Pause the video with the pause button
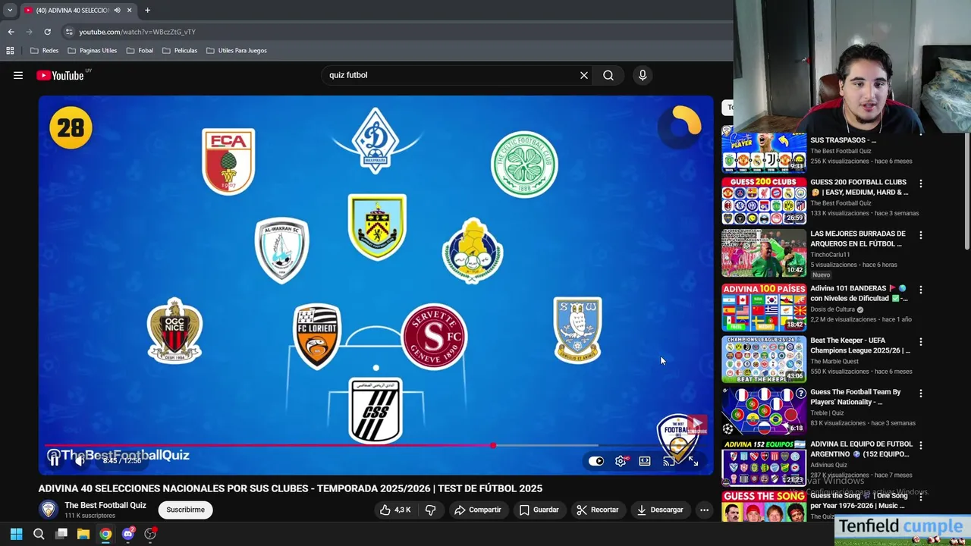The image size is (971, 546). tap(54, 460)
